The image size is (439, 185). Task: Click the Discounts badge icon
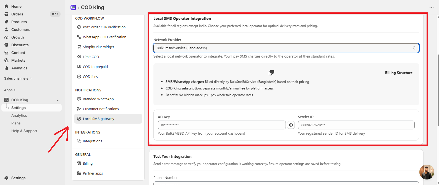pos(6,45)
